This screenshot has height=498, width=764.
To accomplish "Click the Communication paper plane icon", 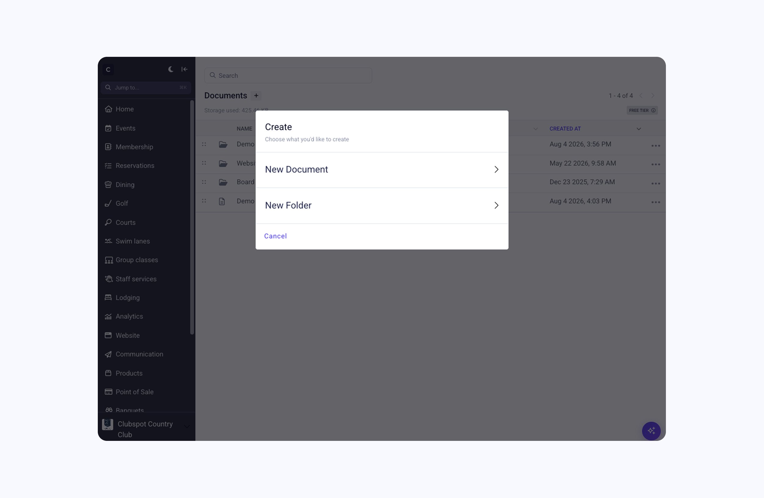I will 108,354.
